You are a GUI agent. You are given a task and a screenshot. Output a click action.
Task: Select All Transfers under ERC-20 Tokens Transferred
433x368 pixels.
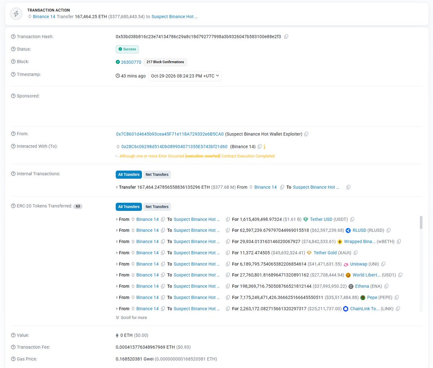point(129,206)
